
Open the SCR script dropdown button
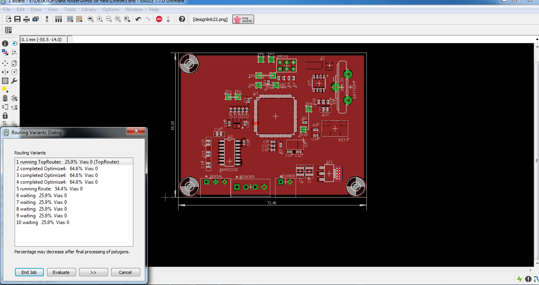click(70, 19)
